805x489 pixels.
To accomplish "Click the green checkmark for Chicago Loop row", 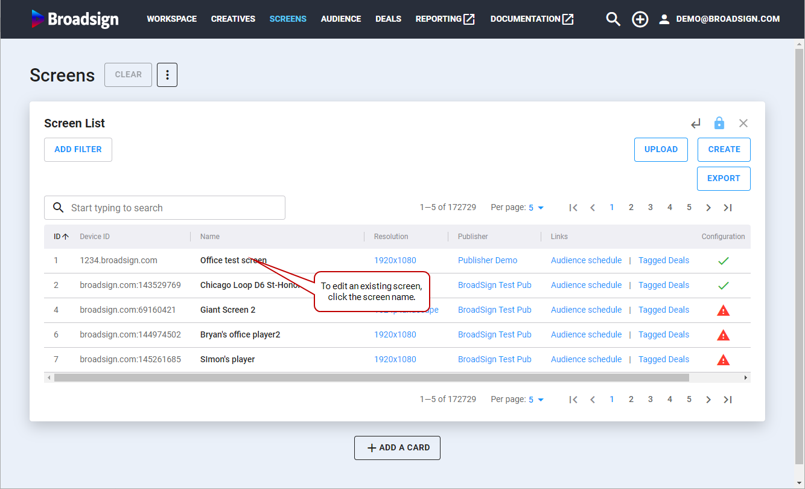I will tap(724, 286).
